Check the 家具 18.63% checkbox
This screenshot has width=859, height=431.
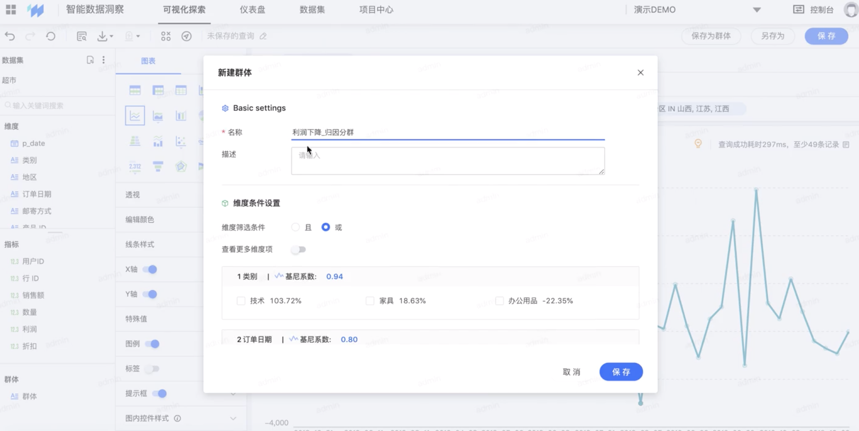(x=370, y=301)
